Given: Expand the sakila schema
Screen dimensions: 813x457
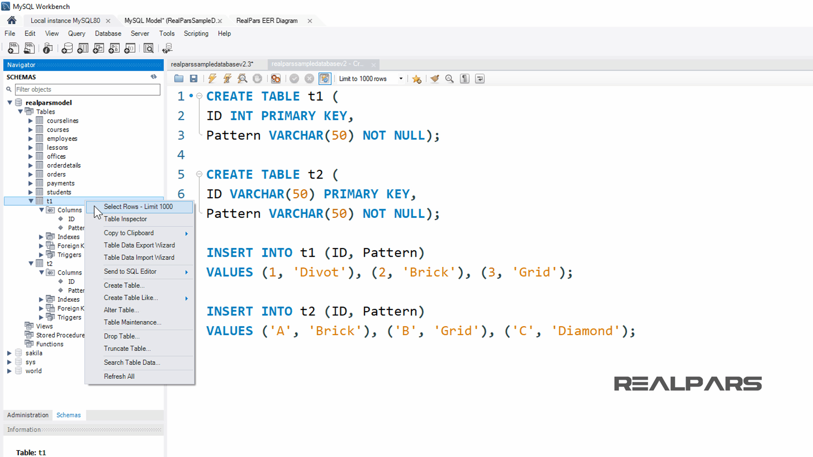Looking at the screenshot, I should (x=9, y=353).
